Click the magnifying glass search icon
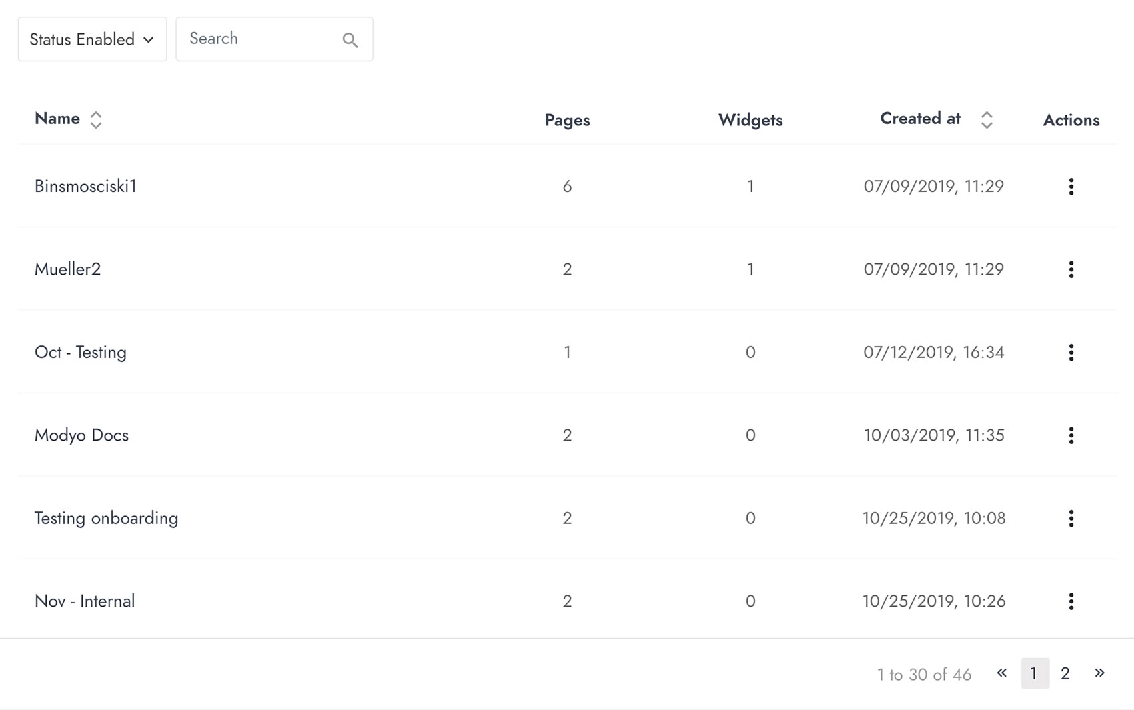This screenshot has width=1134, height=710. click(x=350, y=40)
